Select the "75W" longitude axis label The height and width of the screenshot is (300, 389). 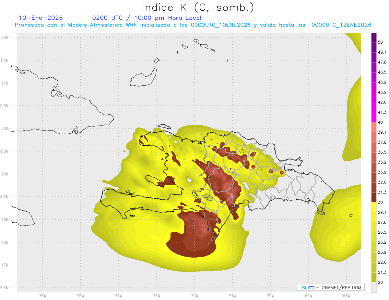click(80, 295)
